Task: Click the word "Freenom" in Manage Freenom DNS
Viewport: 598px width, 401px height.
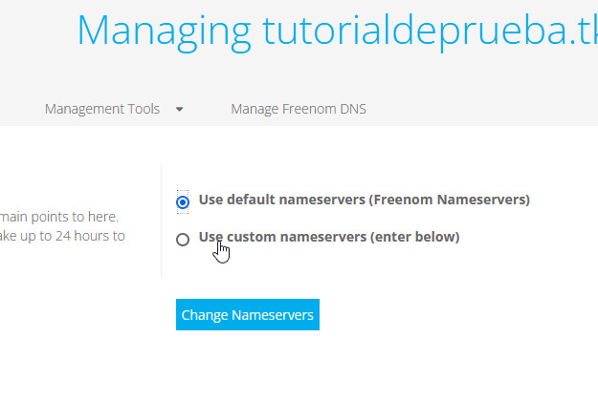Action: click(x=308, y=109)
